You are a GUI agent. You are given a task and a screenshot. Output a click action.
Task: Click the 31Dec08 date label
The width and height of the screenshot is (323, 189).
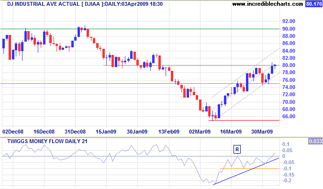[x=75, y=132]
